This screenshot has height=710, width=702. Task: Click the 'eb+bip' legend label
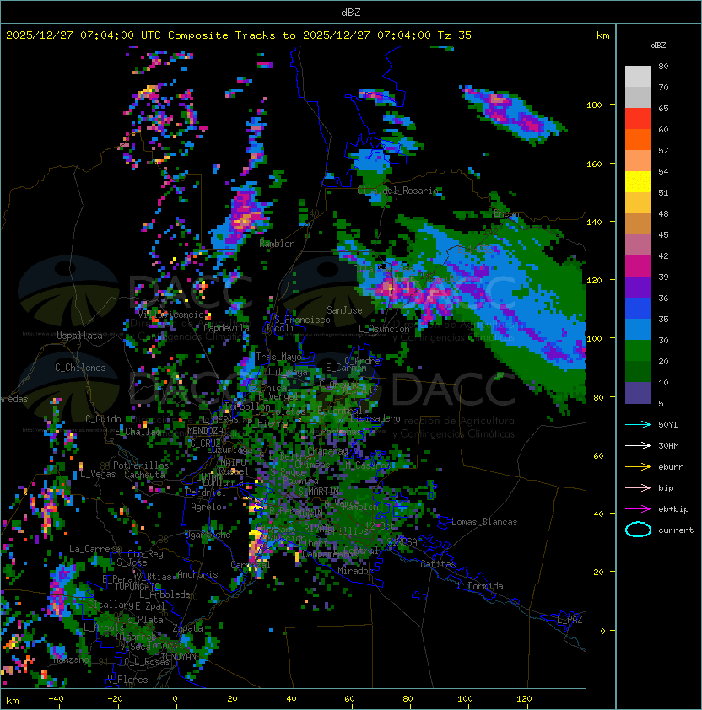coord(673,509)
